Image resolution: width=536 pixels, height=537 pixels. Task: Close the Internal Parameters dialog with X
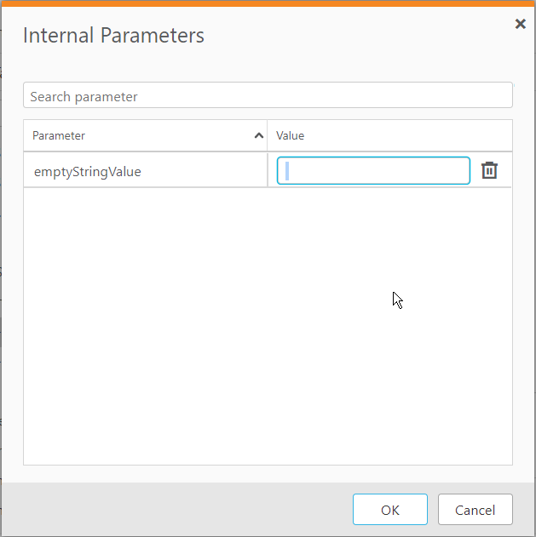click(520, 24)
